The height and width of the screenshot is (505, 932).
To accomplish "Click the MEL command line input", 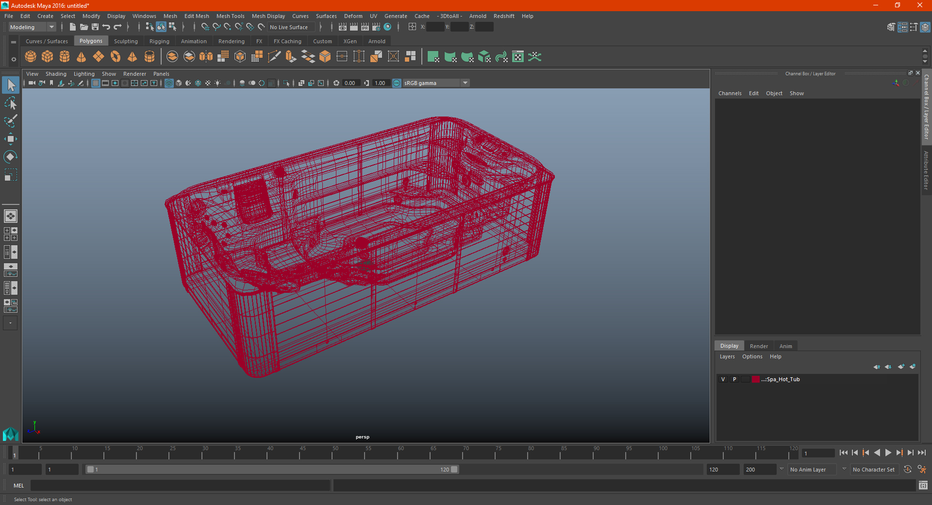I will 180,486.
